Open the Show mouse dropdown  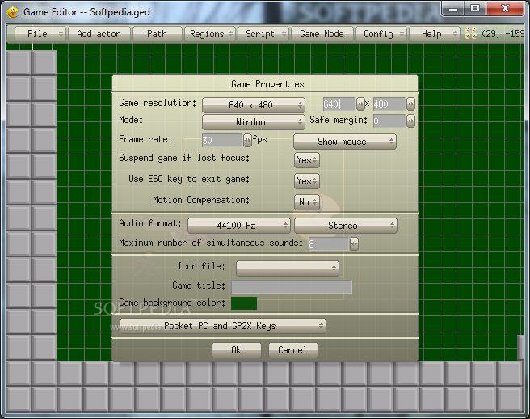click(345, 142)
